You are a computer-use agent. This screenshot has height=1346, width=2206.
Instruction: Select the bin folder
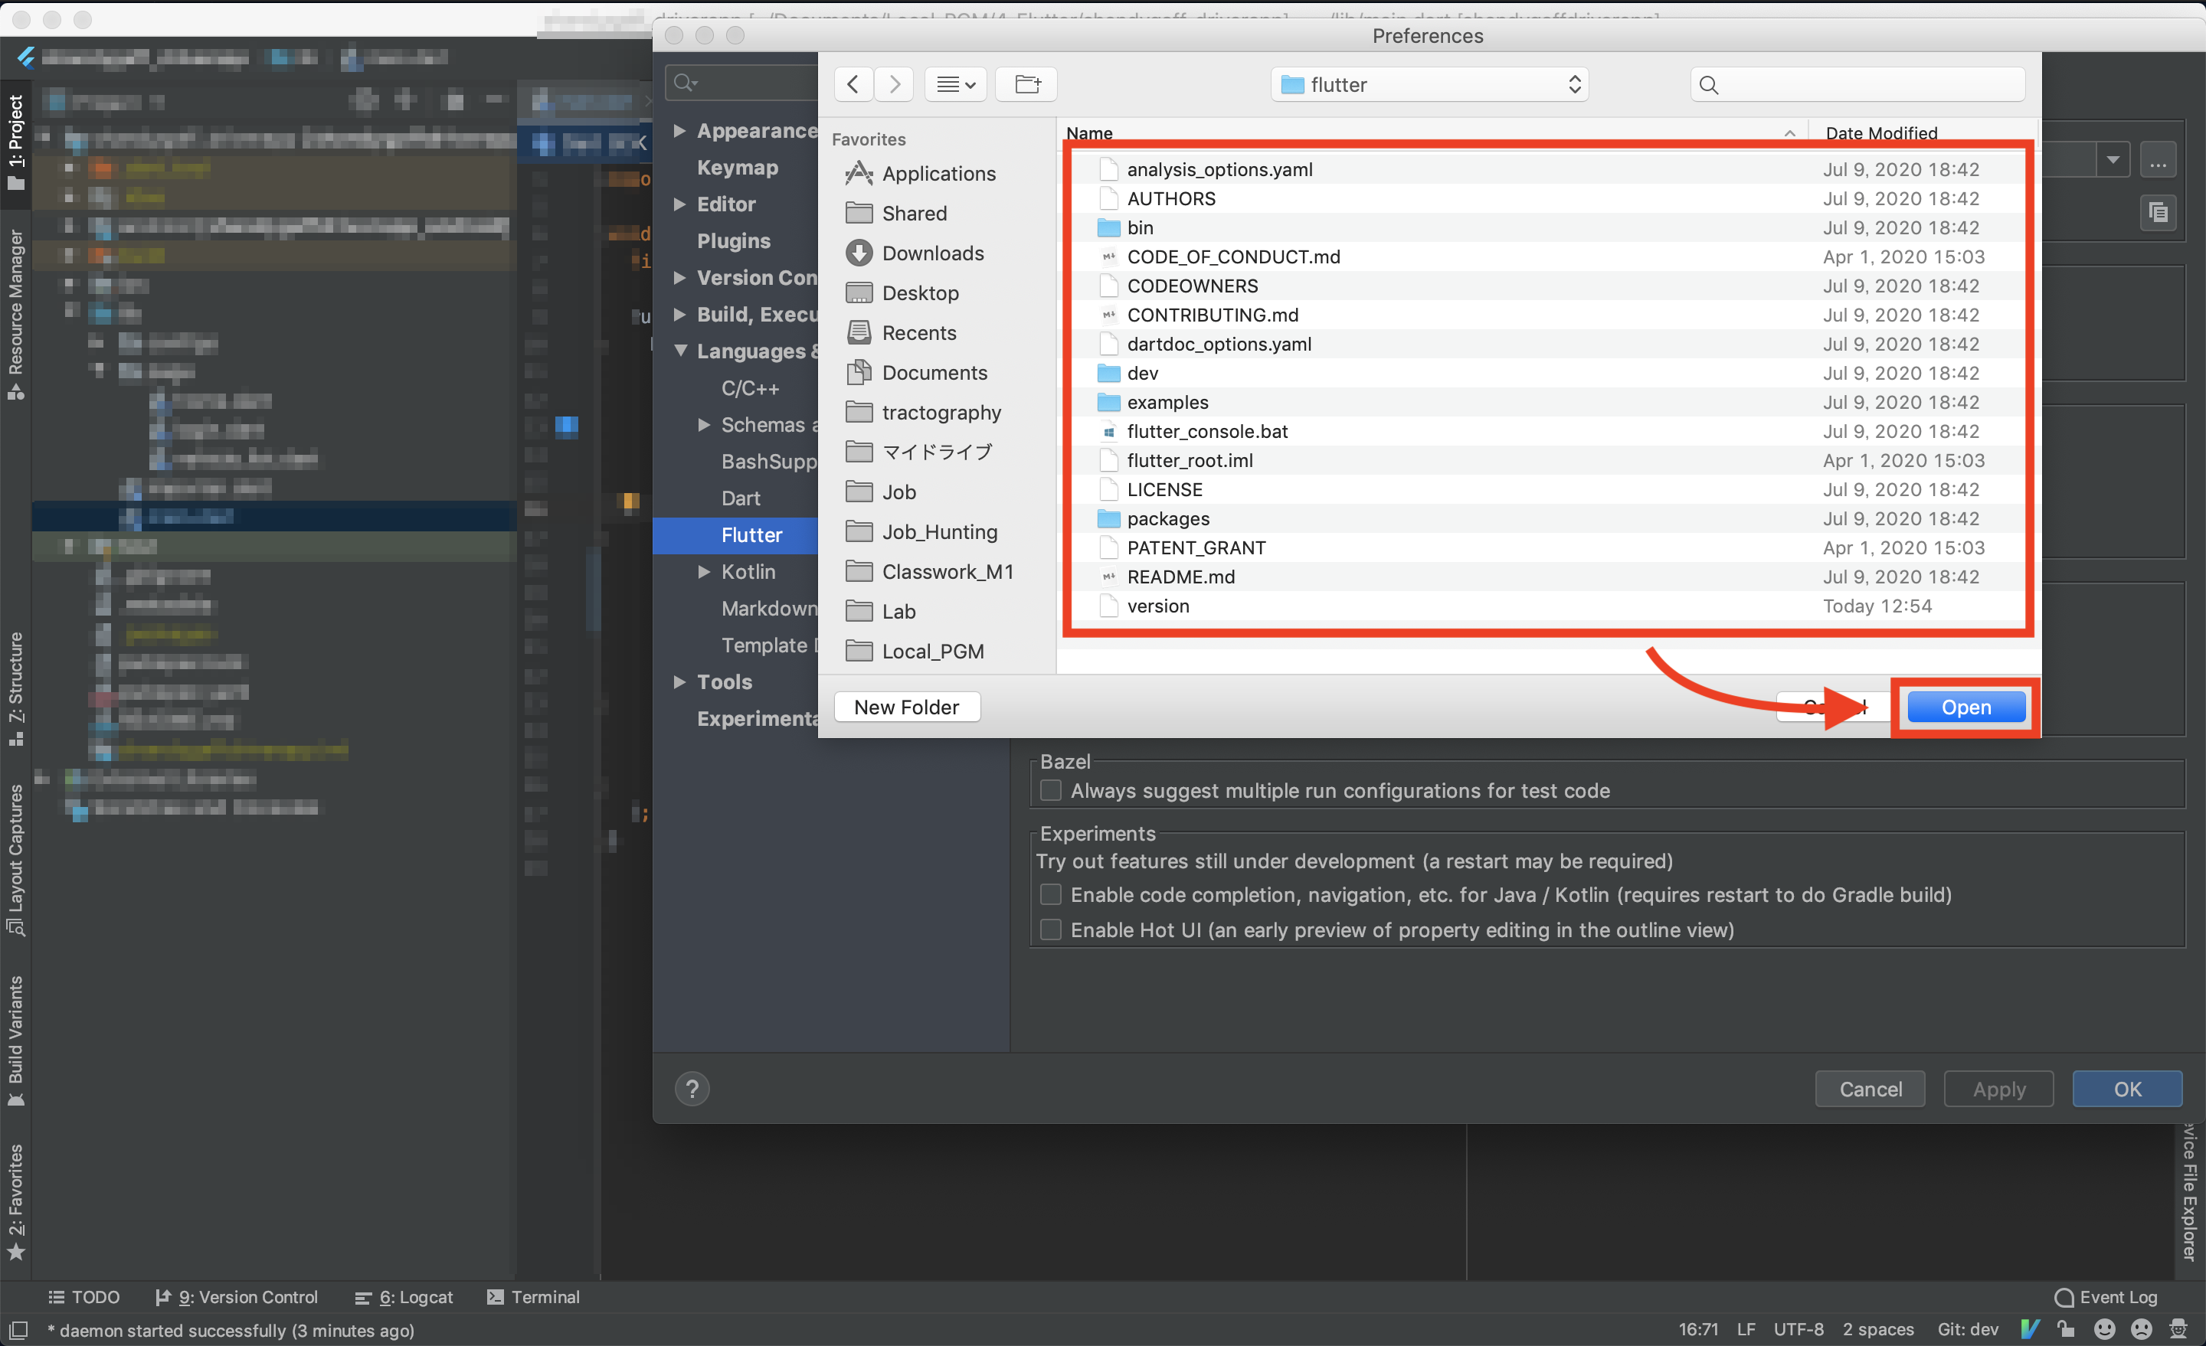click(x=1547, y=227)
